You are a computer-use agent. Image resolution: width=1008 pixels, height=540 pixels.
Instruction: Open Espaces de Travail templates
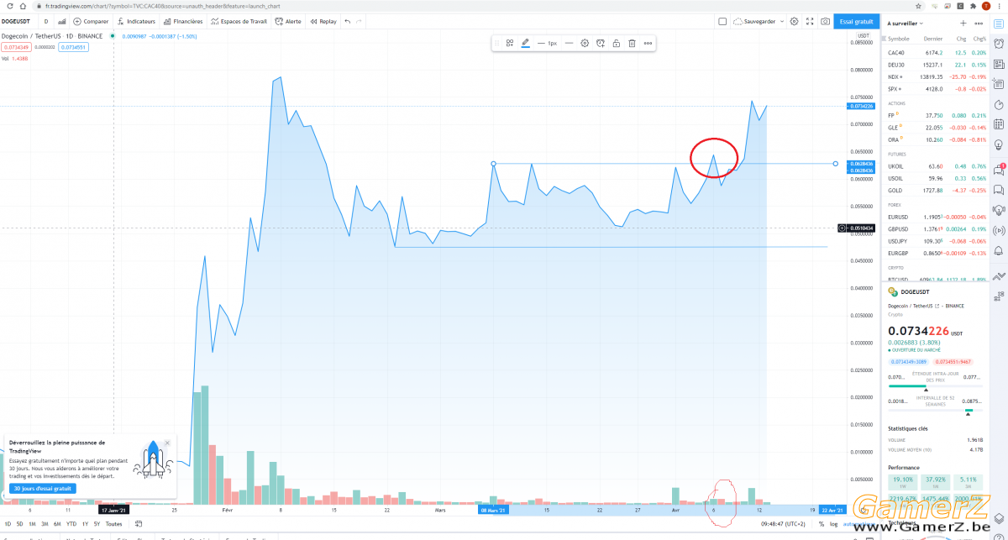click(240, 21)
